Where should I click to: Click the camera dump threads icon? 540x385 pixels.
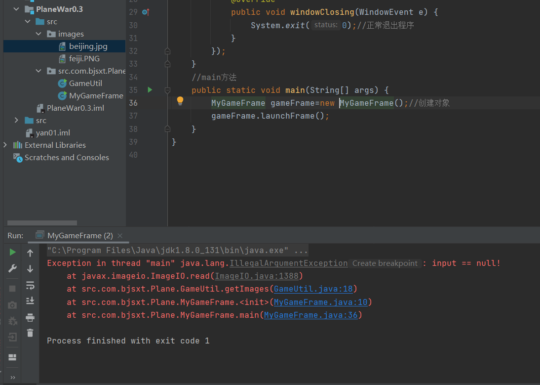[x=12, y=305]
